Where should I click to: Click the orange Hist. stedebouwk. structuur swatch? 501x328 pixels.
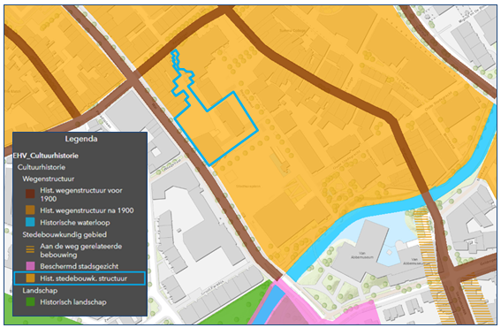coord(30,278)
